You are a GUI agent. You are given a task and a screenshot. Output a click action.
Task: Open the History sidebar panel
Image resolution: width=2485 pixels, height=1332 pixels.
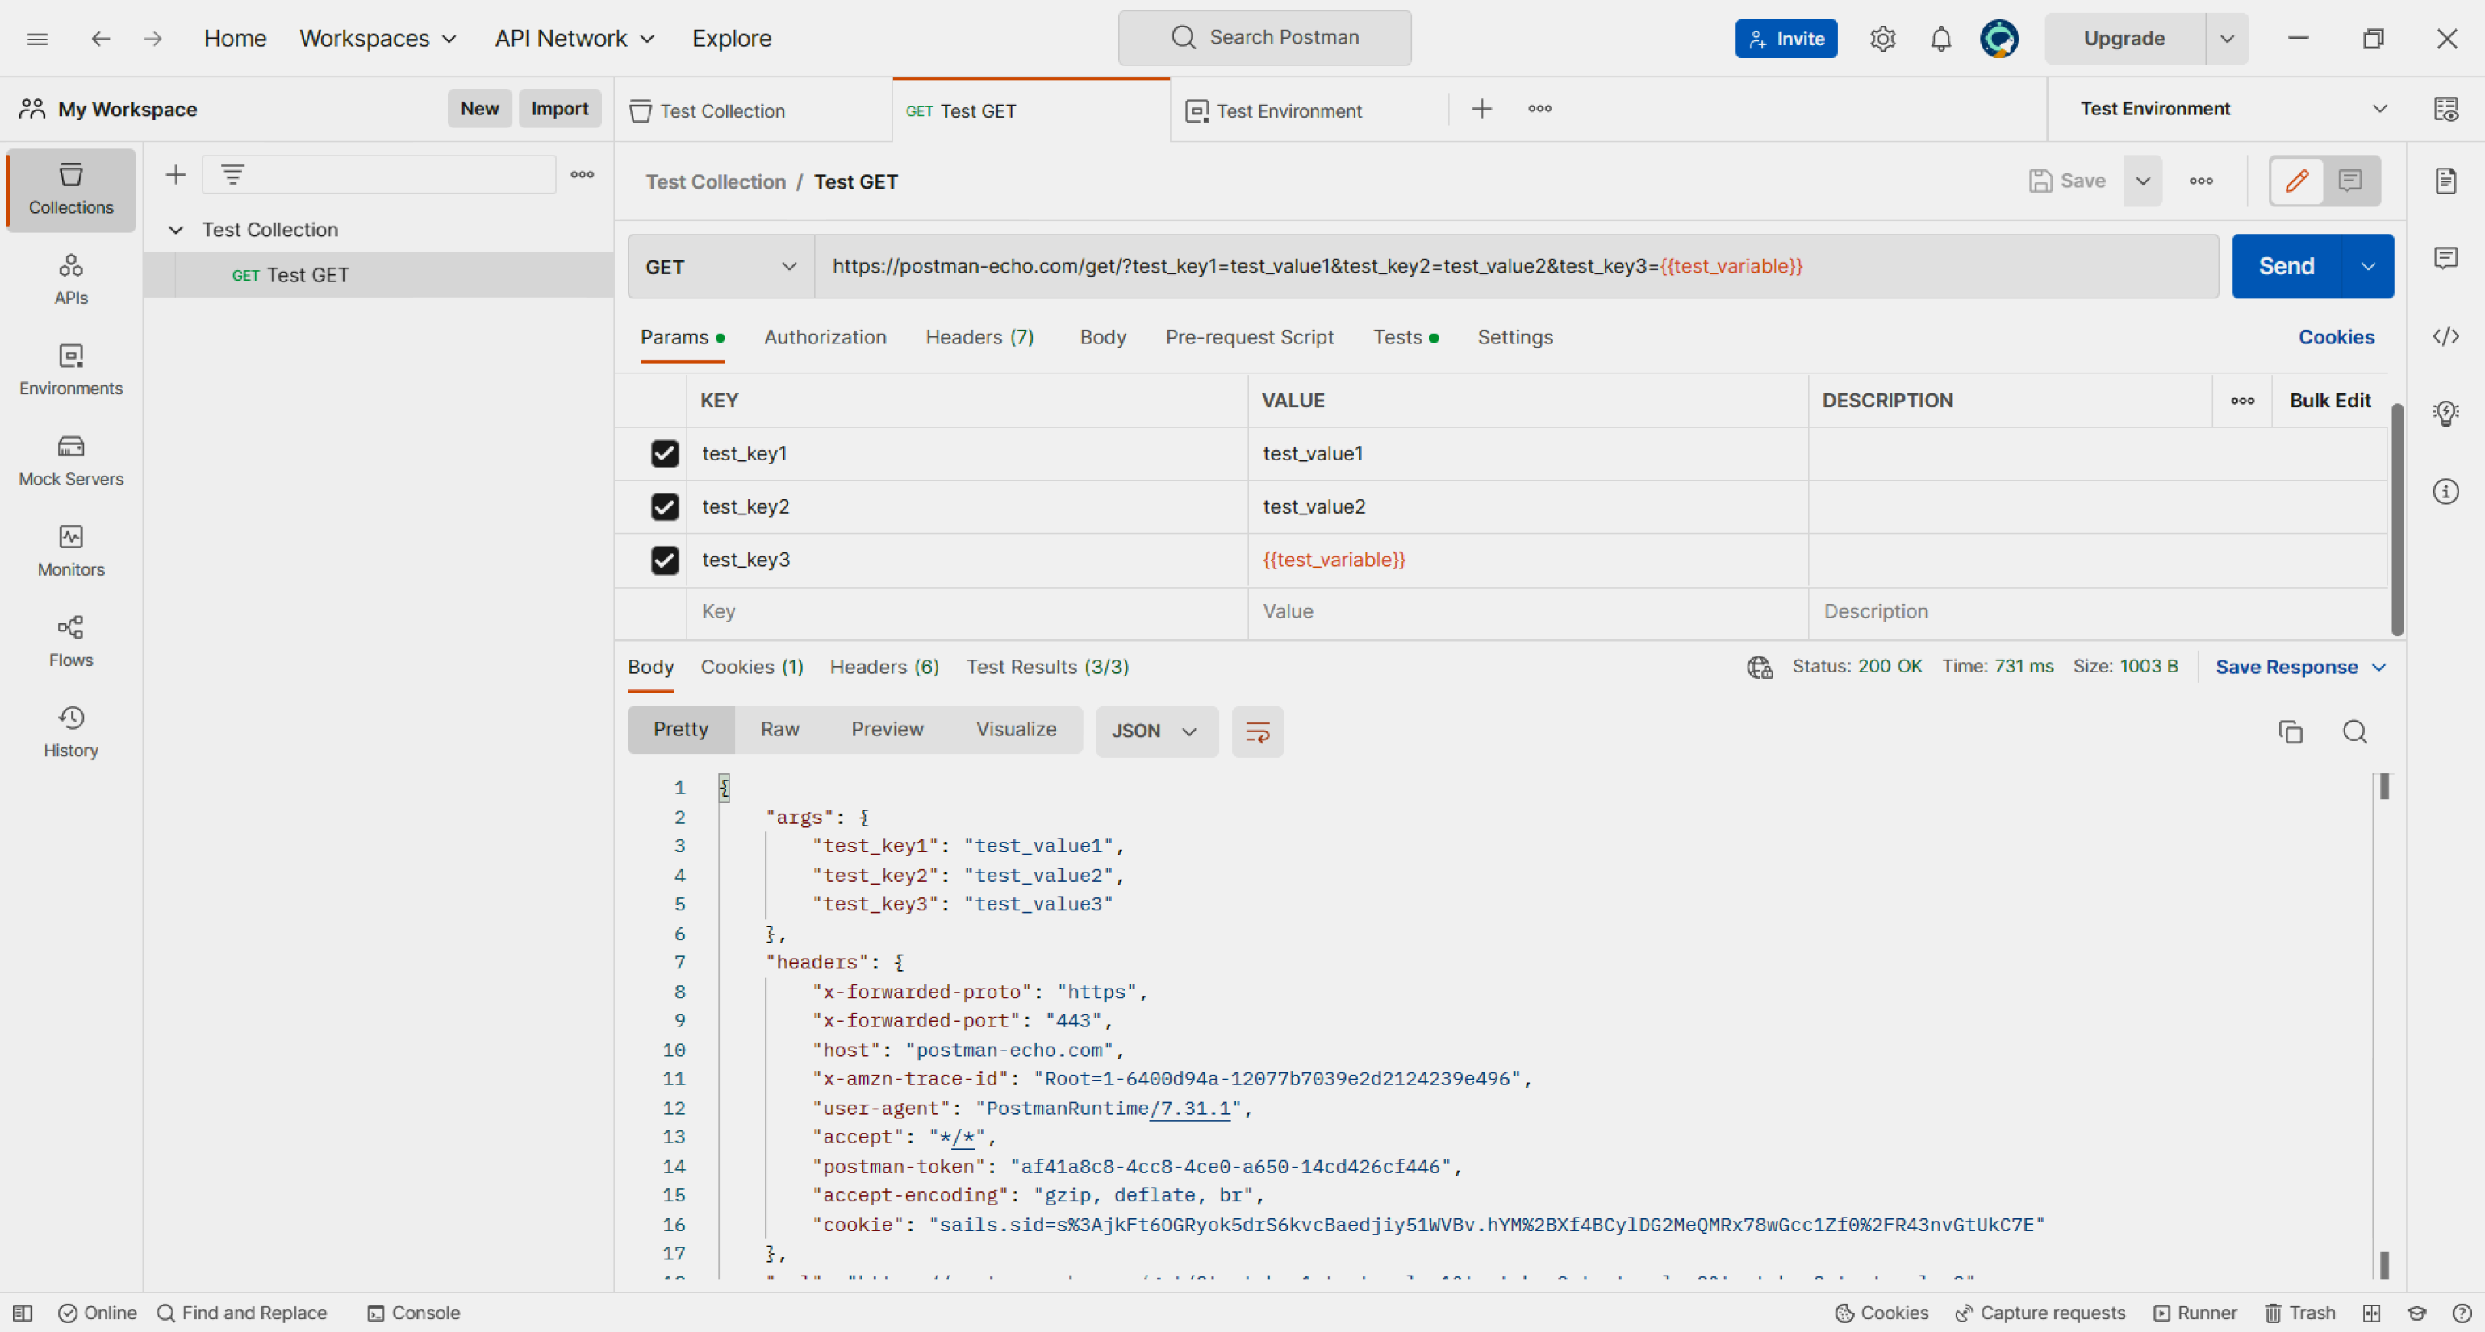pos(70,731)
